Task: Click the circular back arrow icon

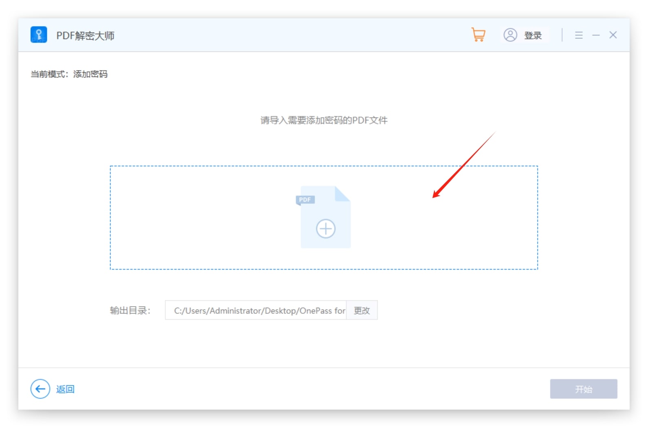Action: 40,389
